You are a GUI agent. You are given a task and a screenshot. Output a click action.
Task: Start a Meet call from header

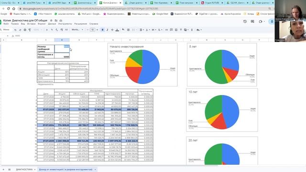click(261, 21)
